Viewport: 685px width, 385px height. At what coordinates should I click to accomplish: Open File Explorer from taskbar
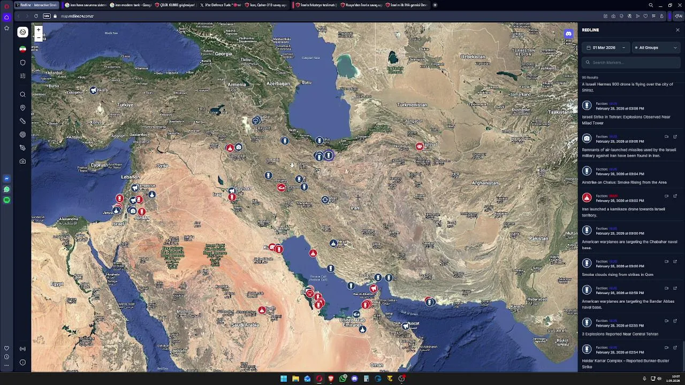click(295, 379)
